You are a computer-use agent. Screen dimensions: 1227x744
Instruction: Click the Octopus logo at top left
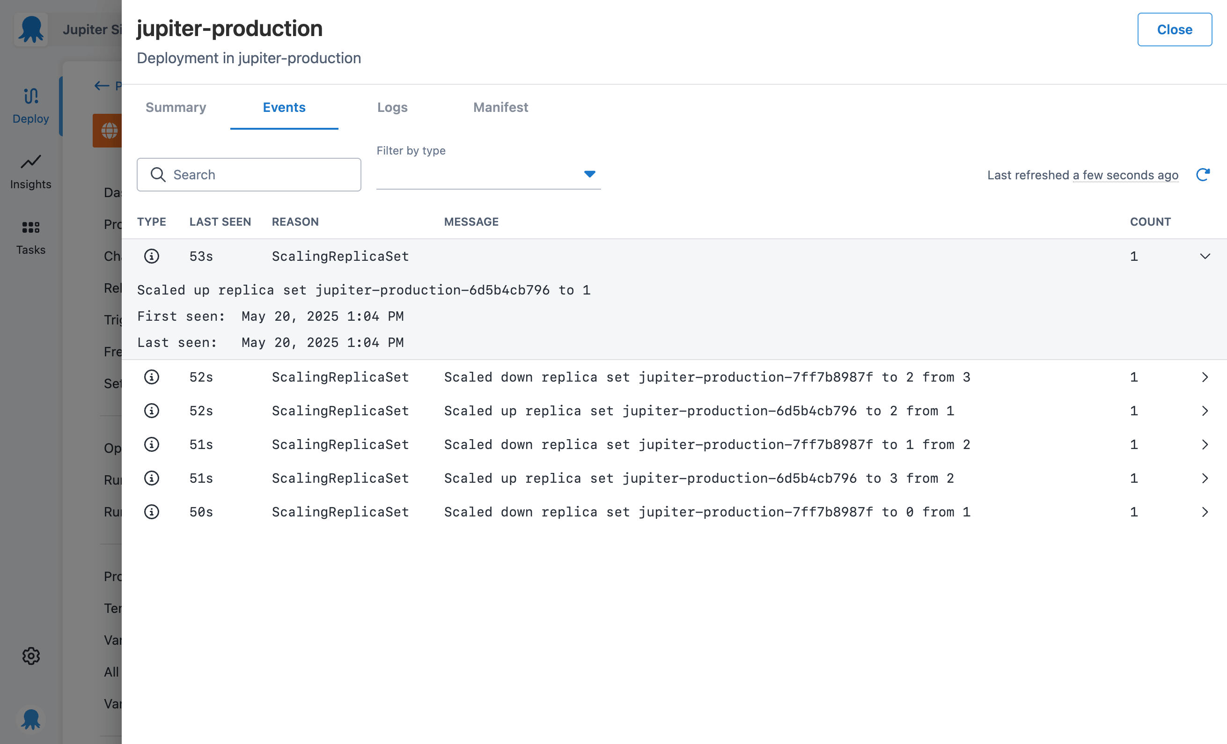(31, 29)
